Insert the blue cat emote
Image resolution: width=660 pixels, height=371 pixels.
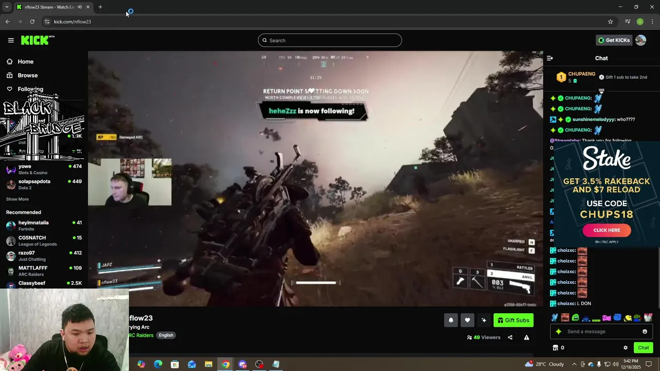[x=617, y=318]
